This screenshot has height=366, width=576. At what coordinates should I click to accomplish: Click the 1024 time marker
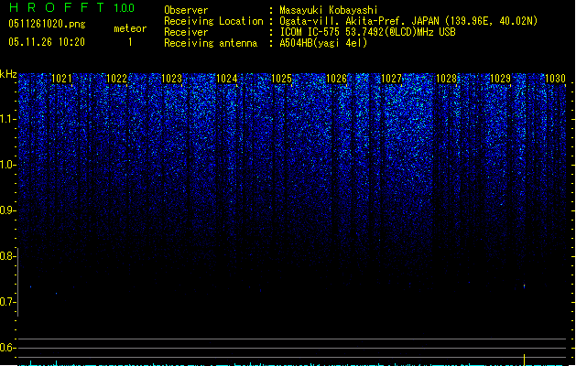click(x=227, y=79)
